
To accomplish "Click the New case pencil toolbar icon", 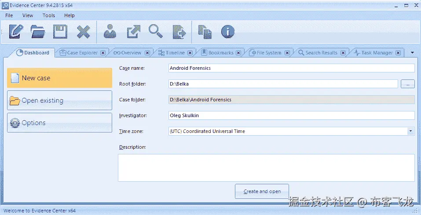I will pos(16,32).
